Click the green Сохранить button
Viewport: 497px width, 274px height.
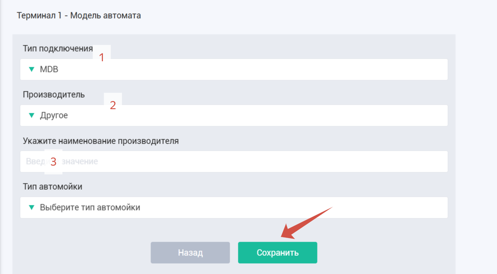tap(278, 253)
